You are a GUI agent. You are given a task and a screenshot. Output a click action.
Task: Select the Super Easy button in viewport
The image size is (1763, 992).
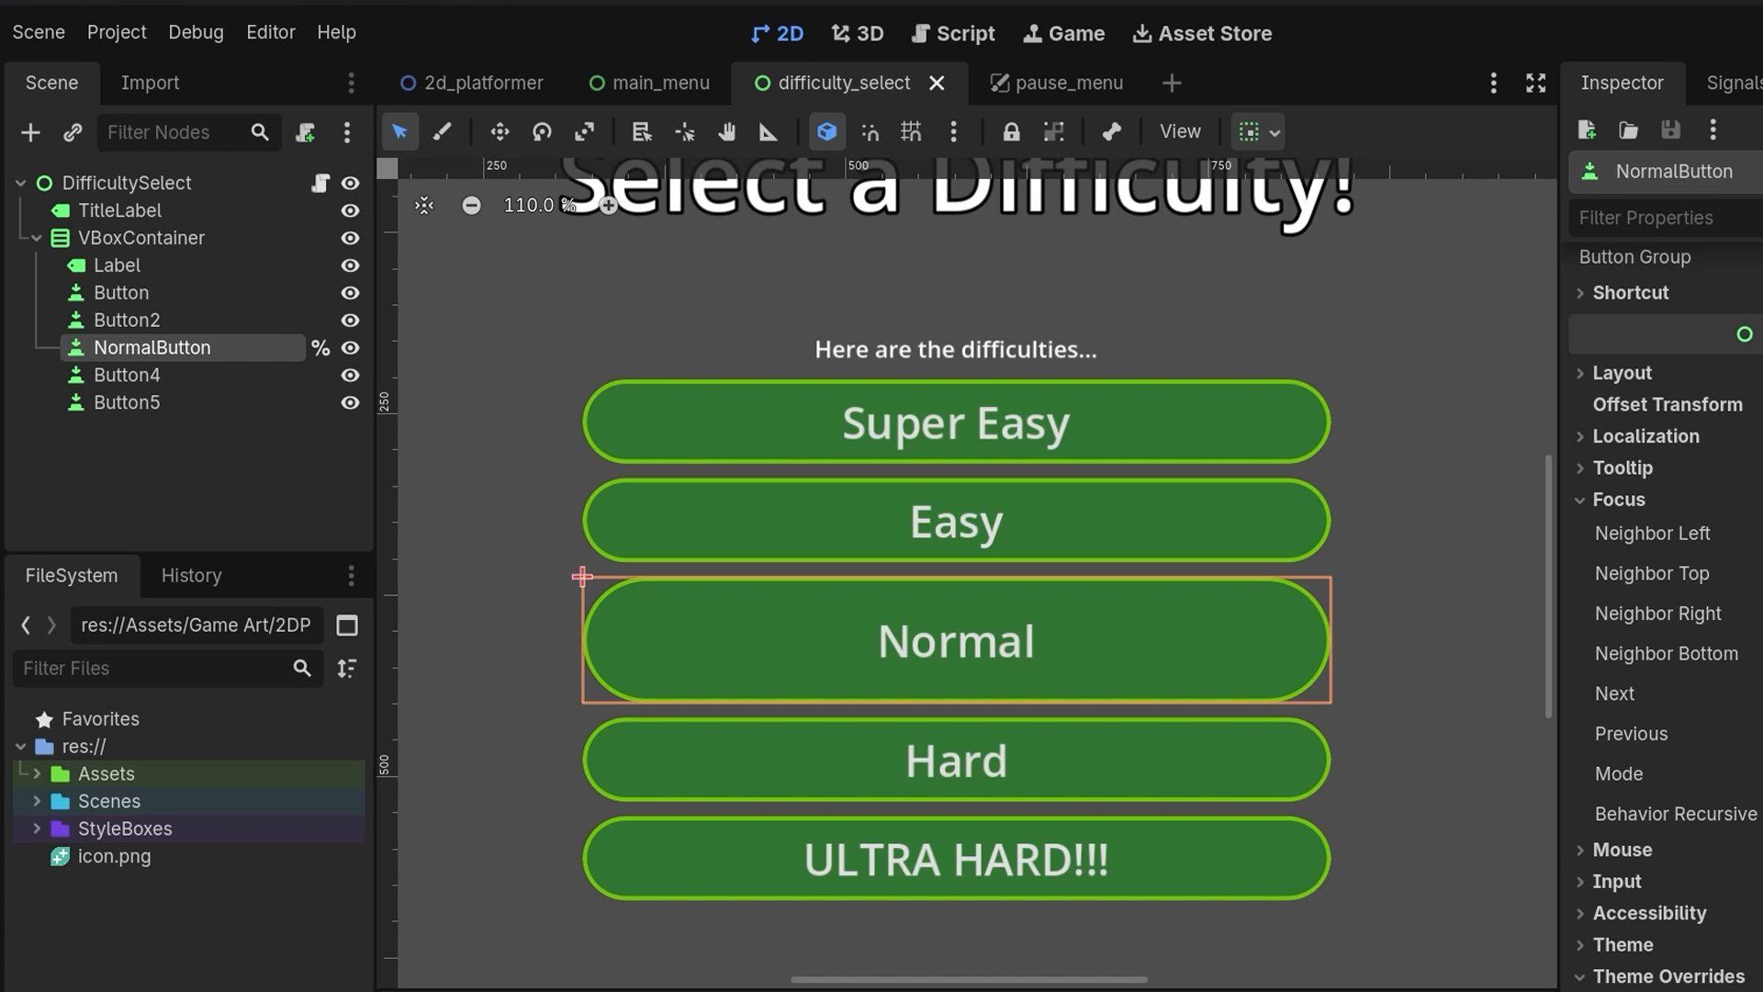(956, 423)
